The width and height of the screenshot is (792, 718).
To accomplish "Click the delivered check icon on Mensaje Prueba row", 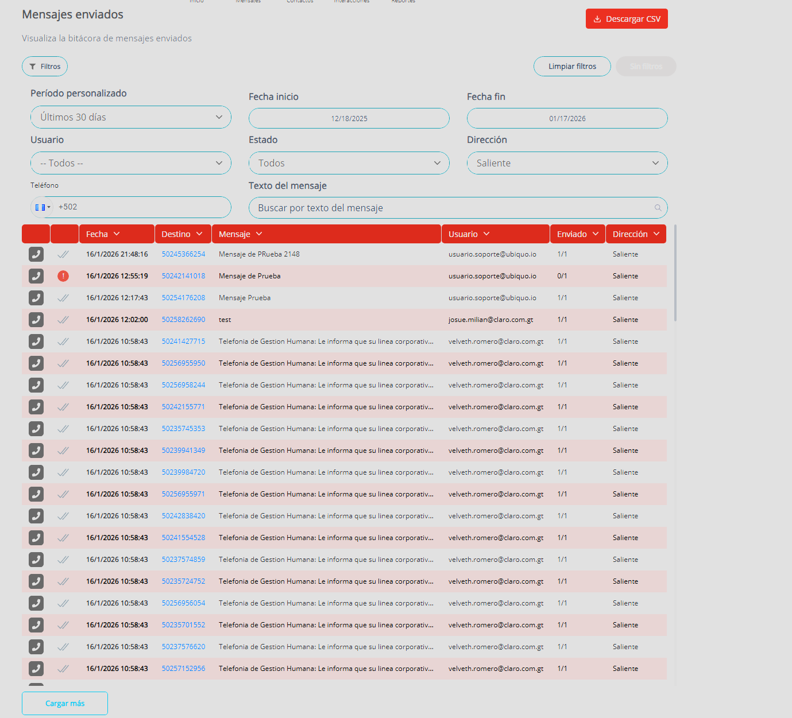I will click(x=63, y=298).
